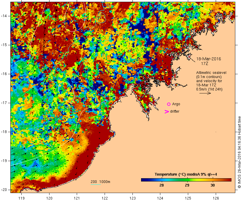Click the colour bar value '30'
The width and height of the screenshot is (243, 201).
pyautogui.click(x=213, y=185)
